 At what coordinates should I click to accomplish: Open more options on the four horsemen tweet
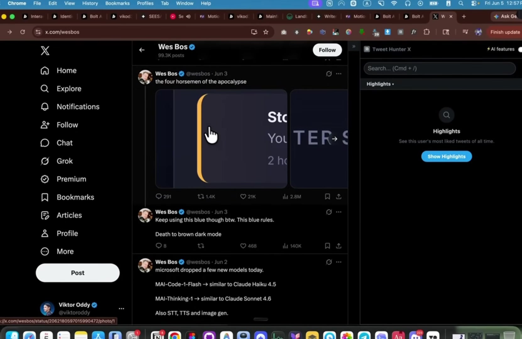point(339,74)
